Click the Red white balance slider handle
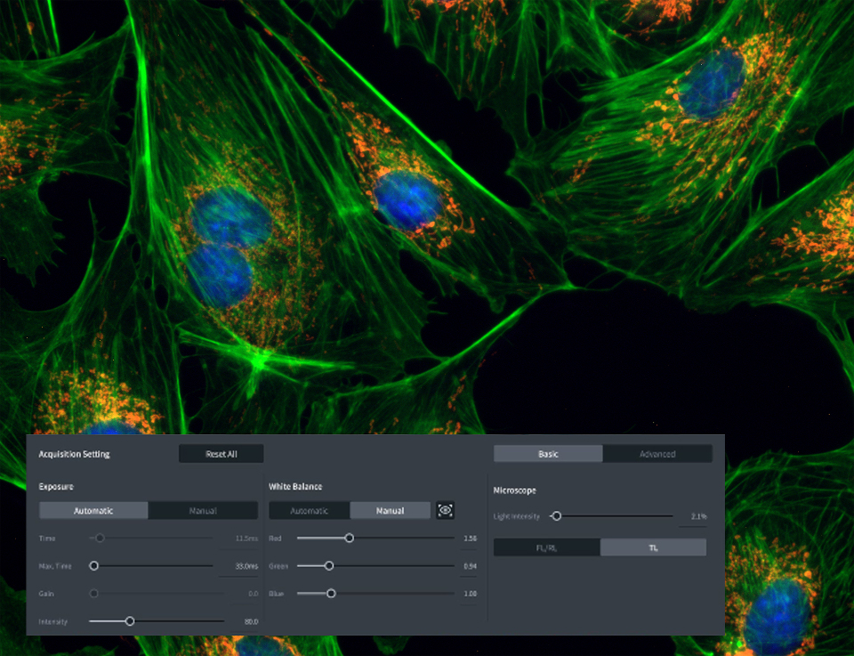Viewport: 854px width, 656px height. (x=350, y=538)
